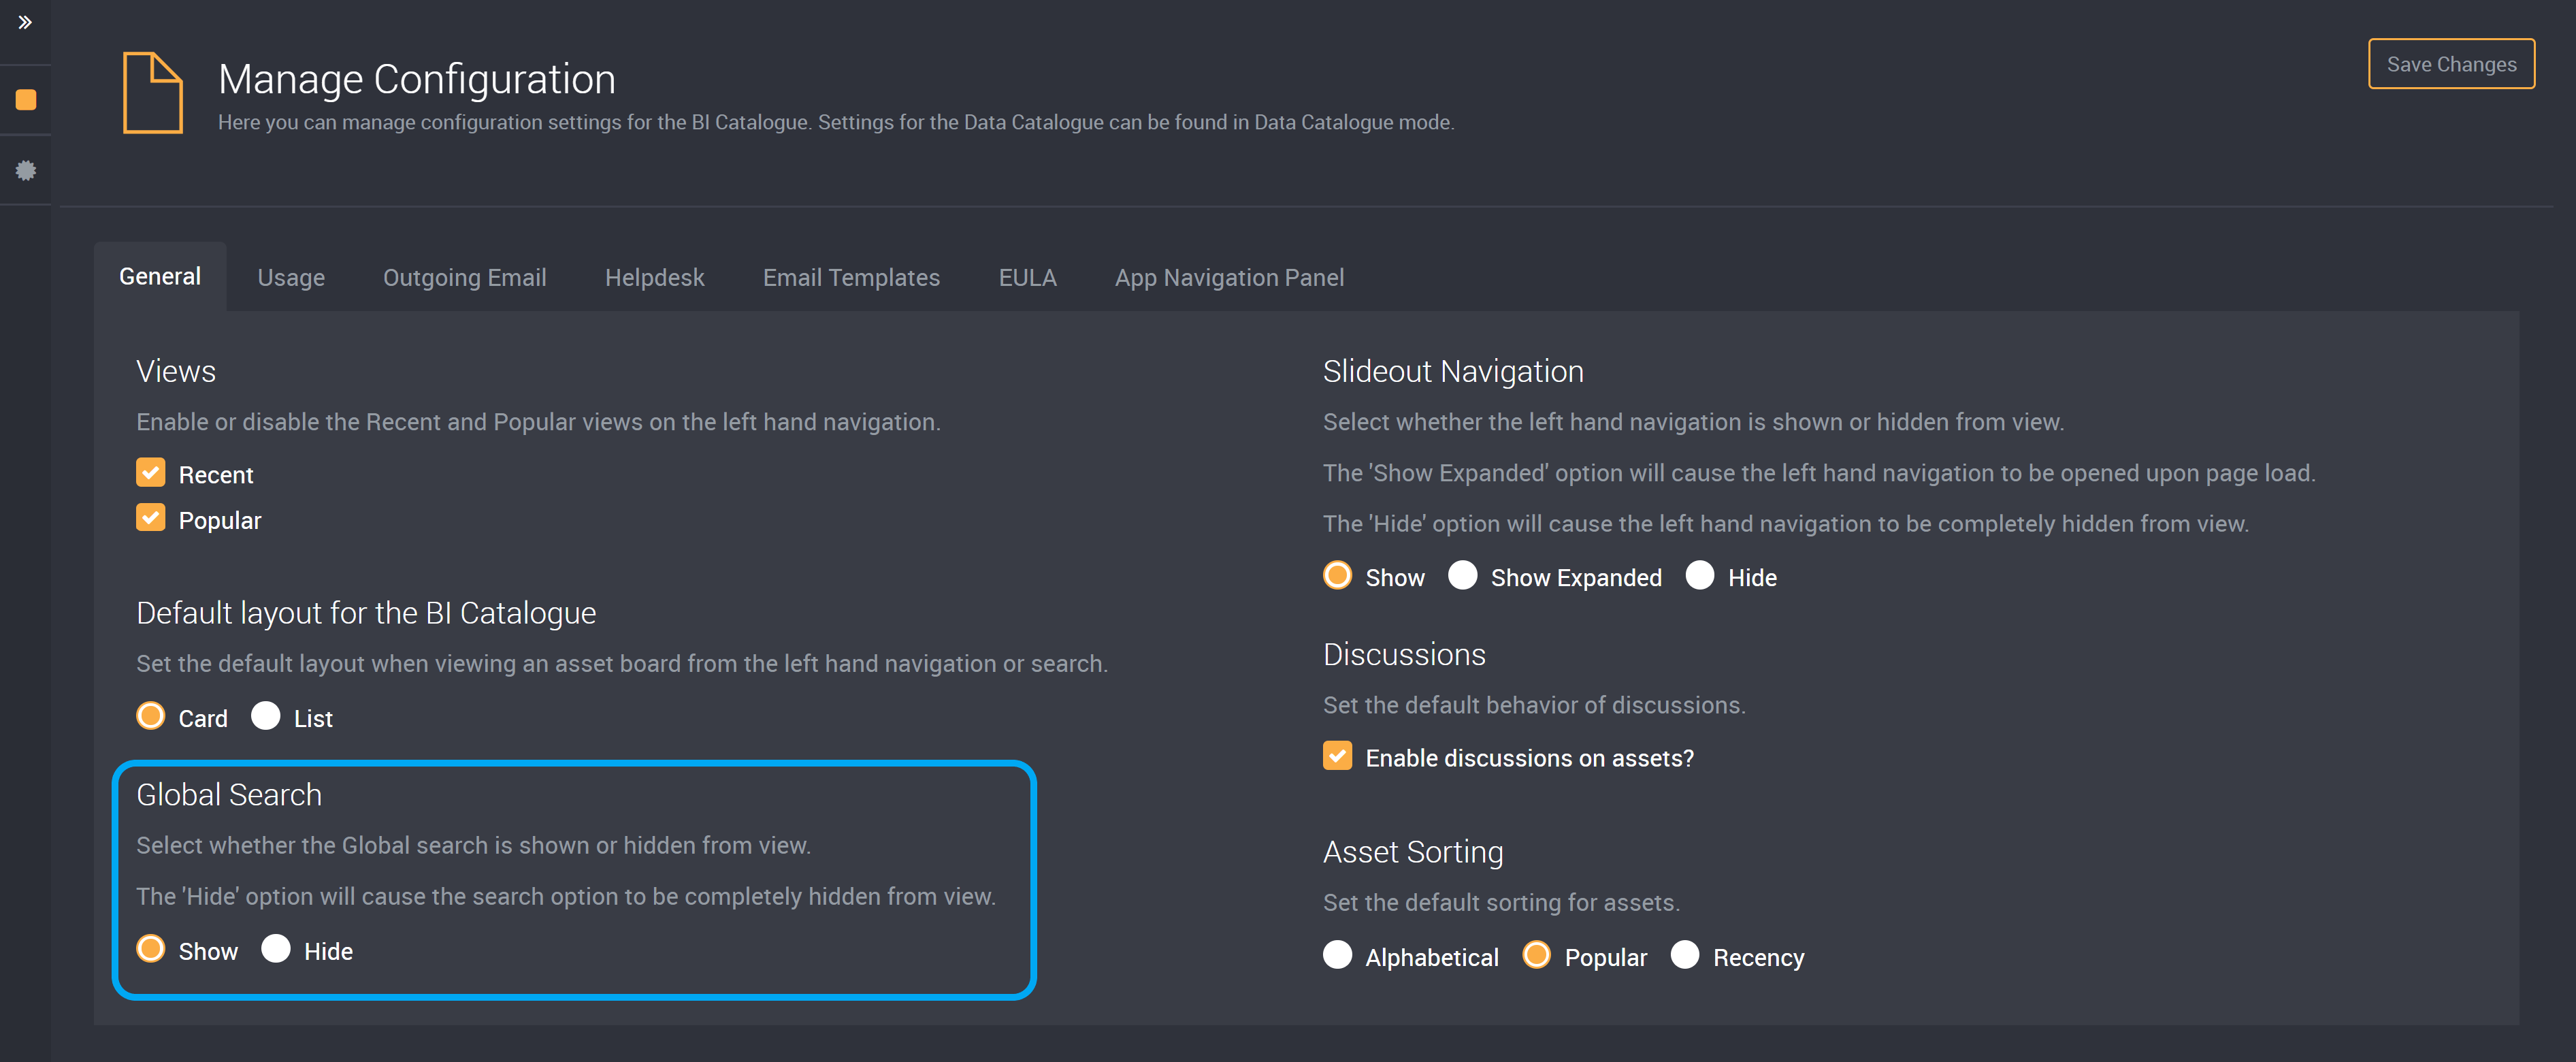Click the Discussions section heading
The image size is (2576, 1062).
click(x=1404, y=654)
